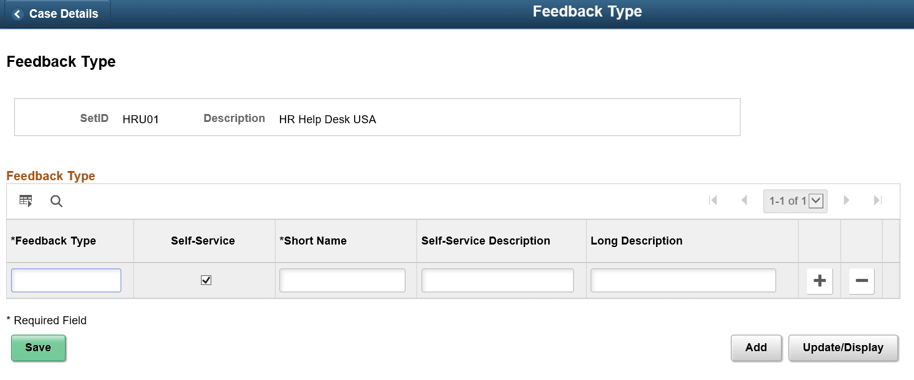Return to Case Details
The height and width of the screenshot is (380, 914).
point(58,13)
